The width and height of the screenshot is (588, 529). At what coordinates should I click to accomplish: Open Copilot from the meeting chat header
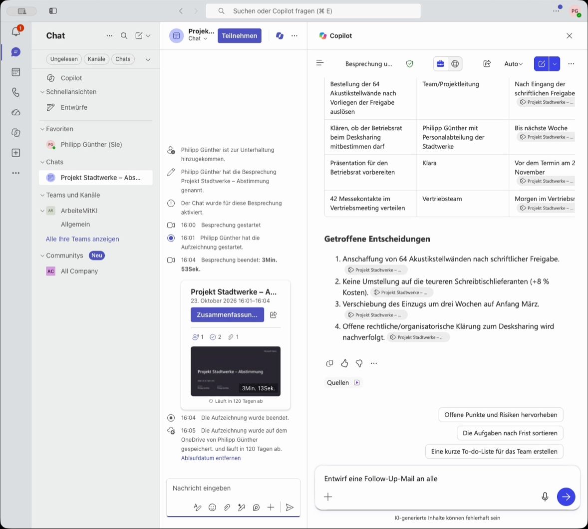[280, 35]
